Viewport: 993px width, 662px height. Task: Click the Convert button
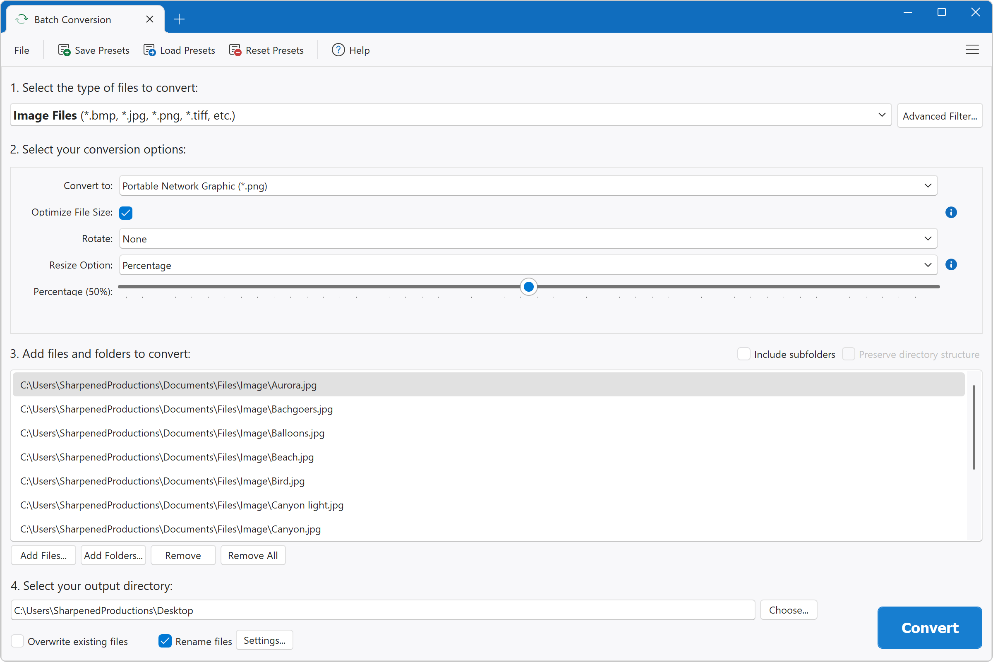(930, 628)
